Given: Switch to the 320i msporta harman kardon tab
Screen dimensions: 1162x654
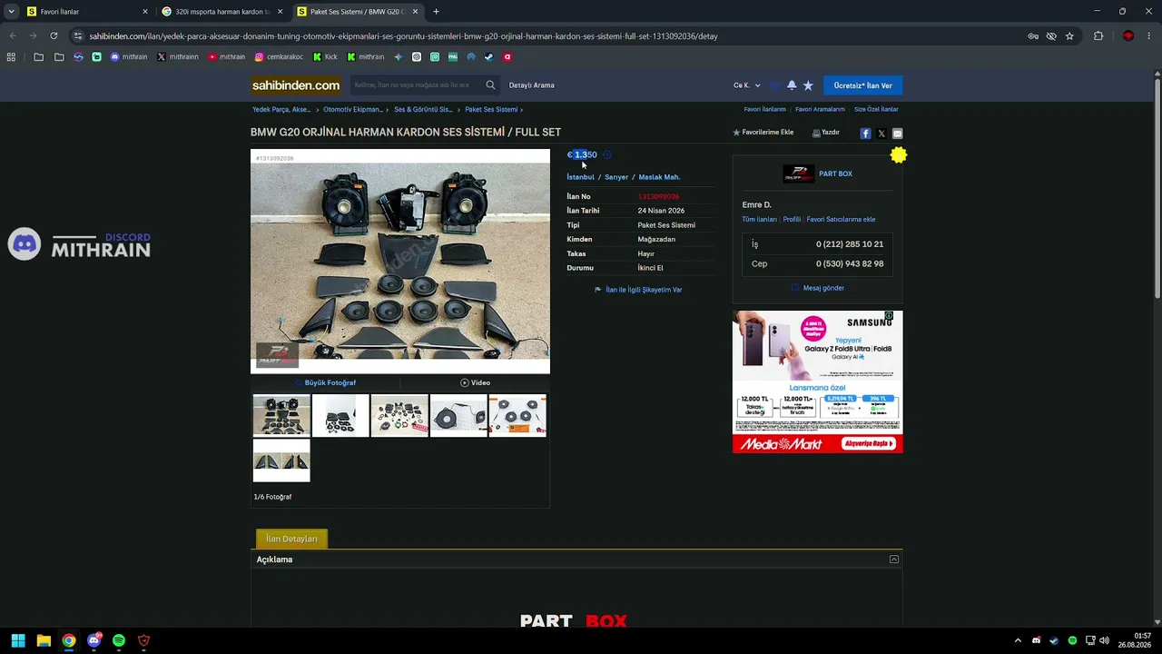Looking at the screenshot, I should click(x=222, y=12).
